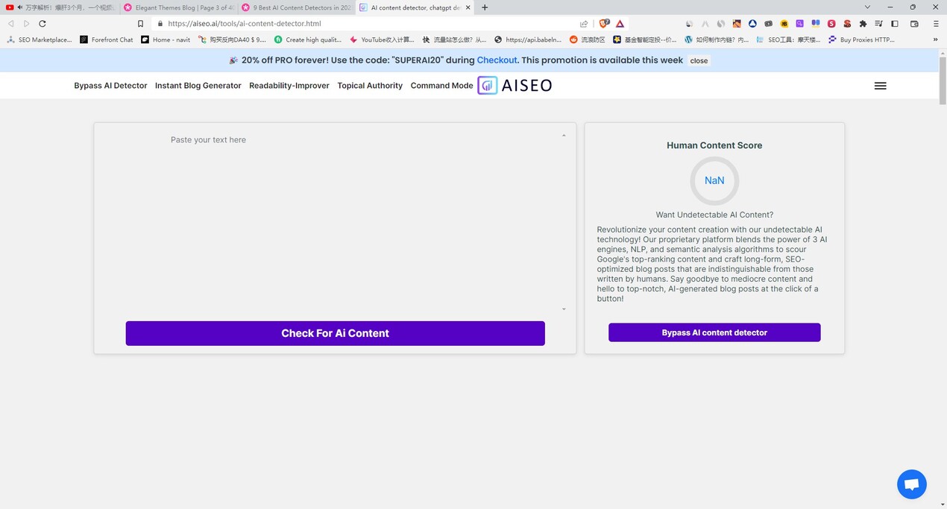Click the upward arrow inside the text area
Screen dimensions: 947x509
tap(564, 134)
